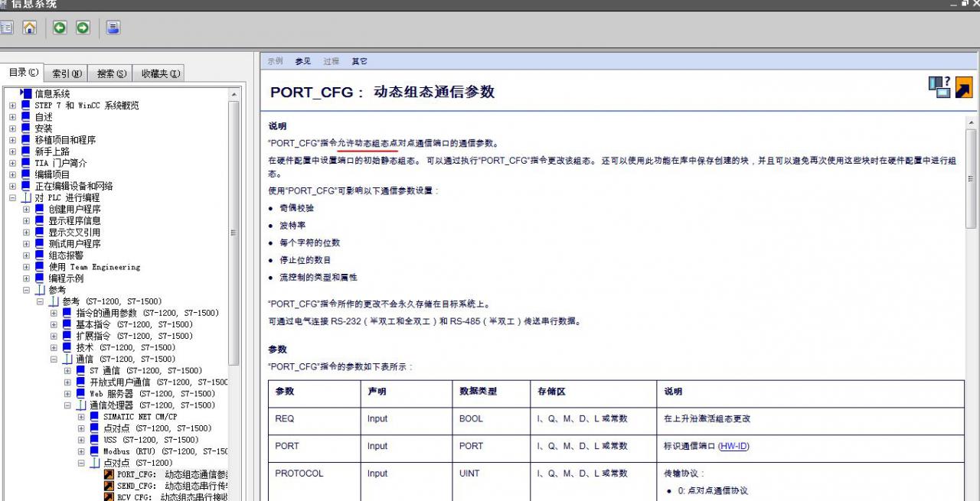Collapse the 通信 (S7-1200, S7-1500) node

click(x=54, y=359)
